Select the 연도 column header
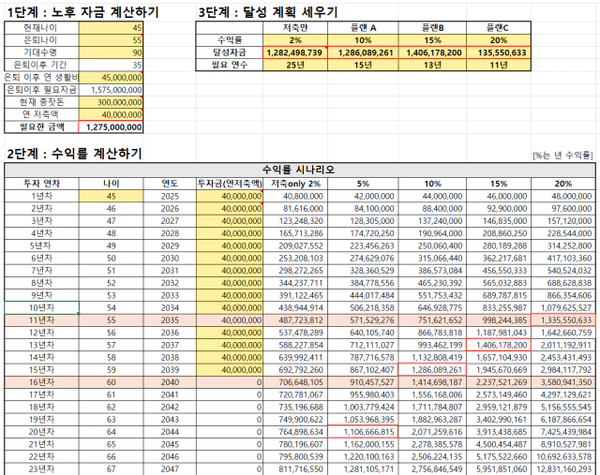Image resolution: width=600 pixels, height=475 pixels. coord(170,184)
